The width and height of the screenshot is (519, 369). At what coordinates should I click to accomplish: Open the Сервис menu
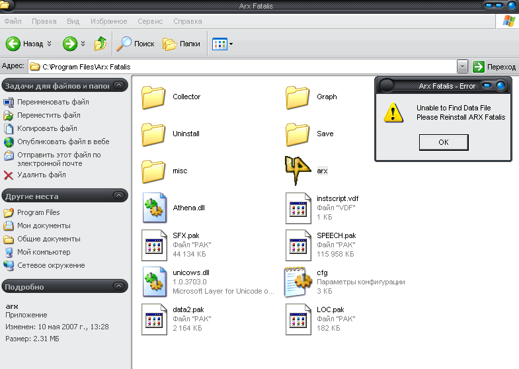click(150, 21)
